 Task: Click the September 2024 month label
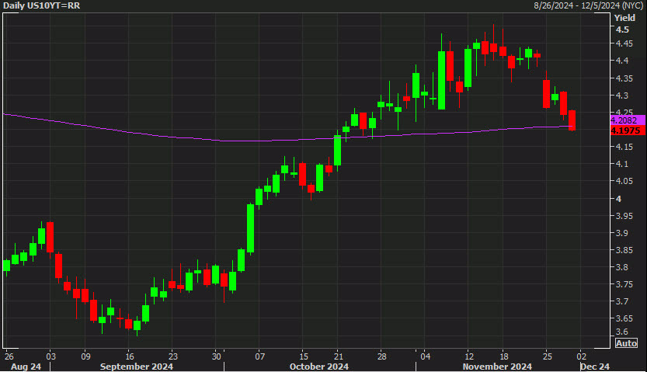[x=137, y=367]
